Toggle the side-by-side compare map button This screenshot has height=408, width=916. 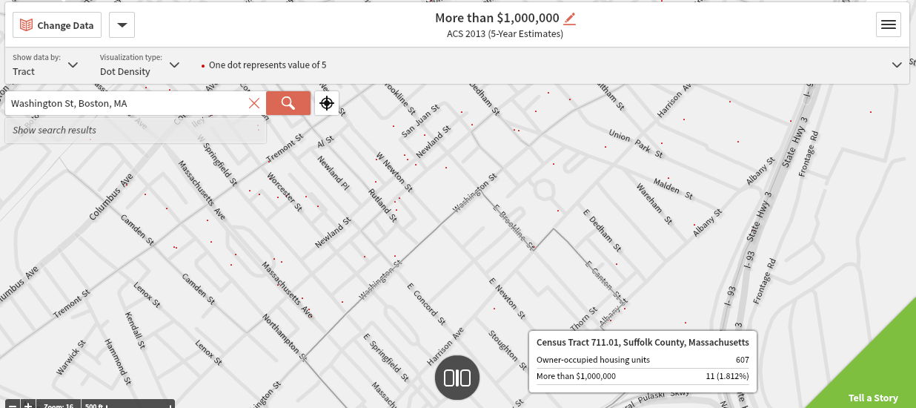pos(457,378)
